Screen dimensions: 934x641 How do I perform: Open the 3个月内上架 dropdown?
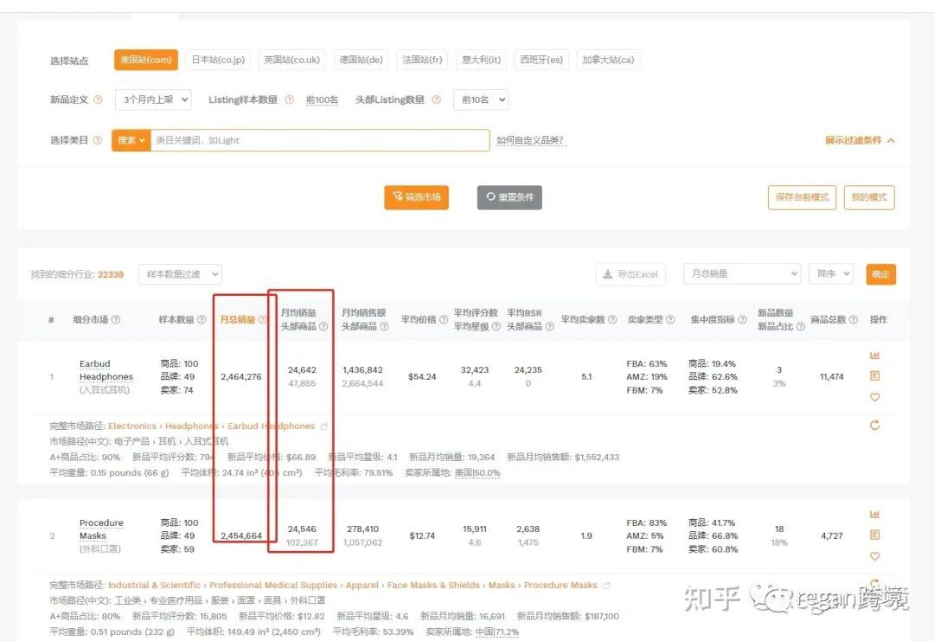[x=154, y=99]
